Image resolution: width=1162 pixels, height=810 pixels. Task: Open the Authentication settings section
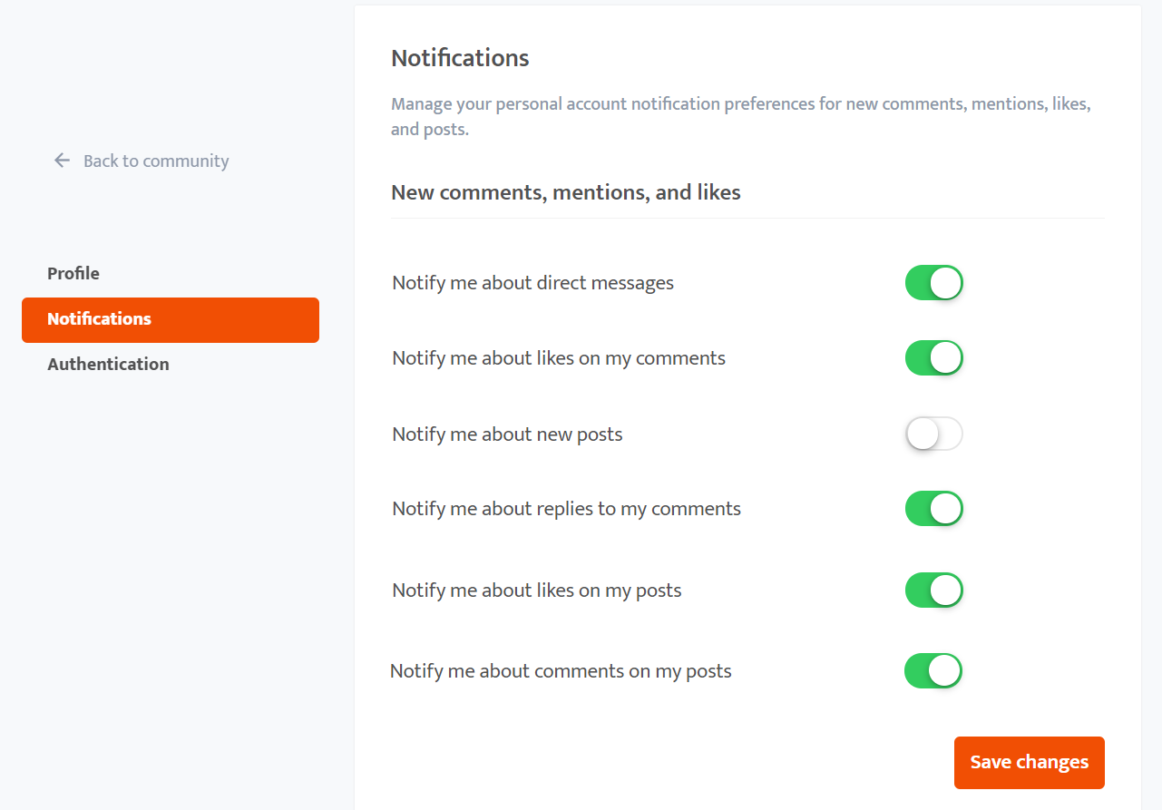point(108,364)
